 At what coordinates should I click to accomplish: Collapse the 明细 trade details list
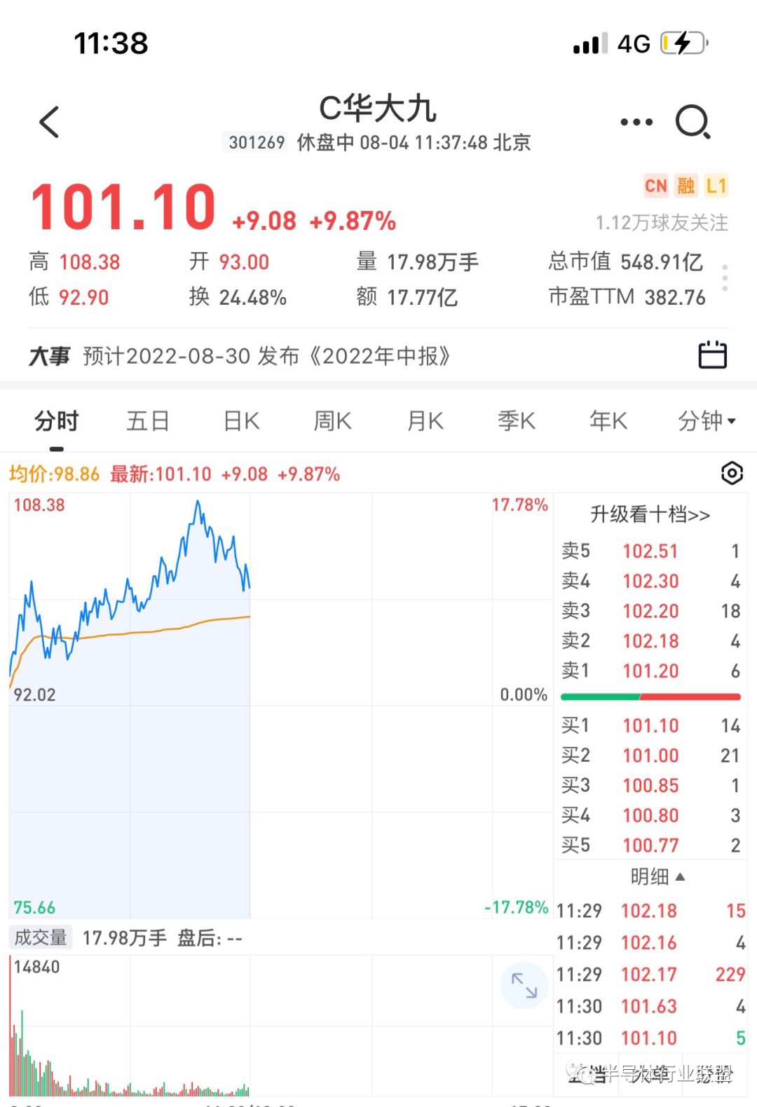click(x=657, y=876)
